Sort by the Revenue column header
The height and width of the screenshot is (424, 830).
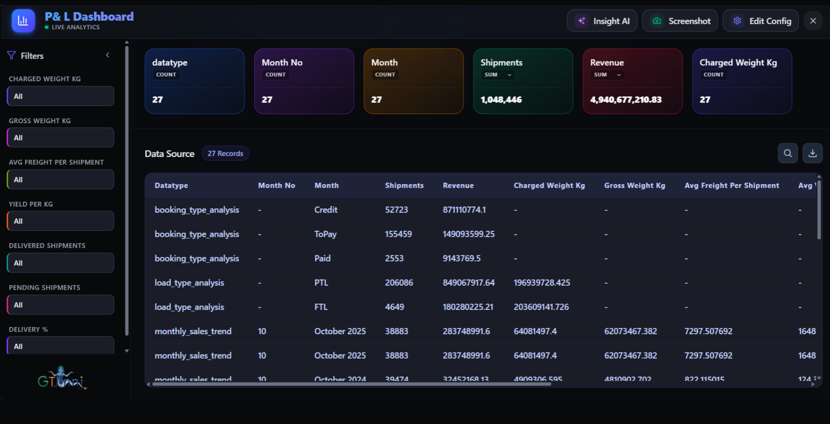[x=458, y=185]
